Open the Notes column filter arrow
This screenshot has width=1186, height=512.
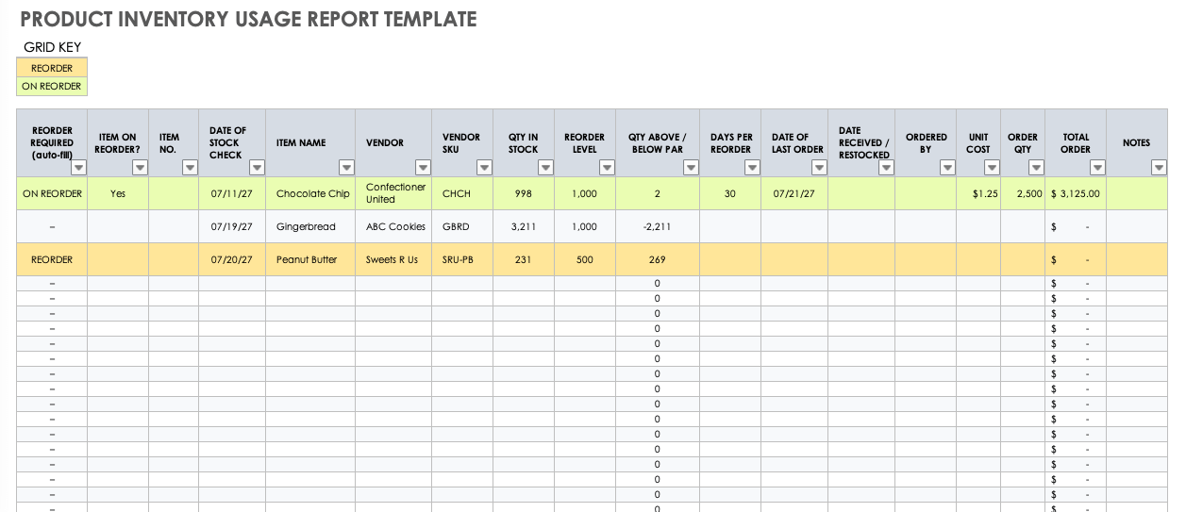point(1159,168)
